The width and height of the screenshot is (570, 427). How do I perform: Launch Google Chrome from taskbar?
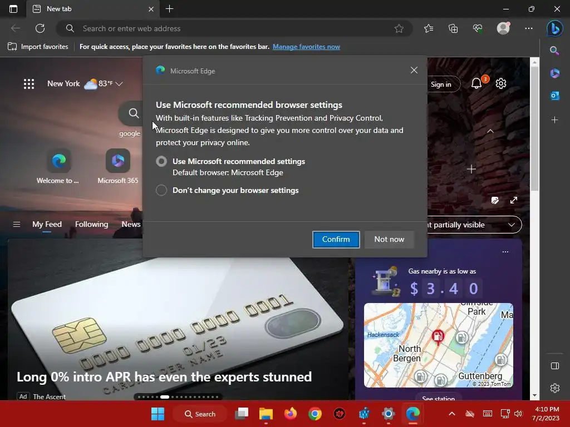[315, 414]
